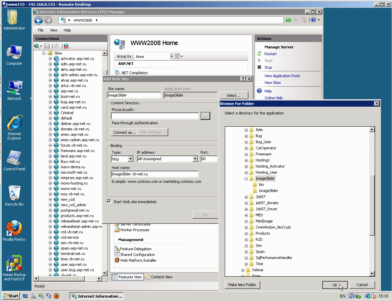
Task: Click the Select... application pool button
Action: (234, 95)
